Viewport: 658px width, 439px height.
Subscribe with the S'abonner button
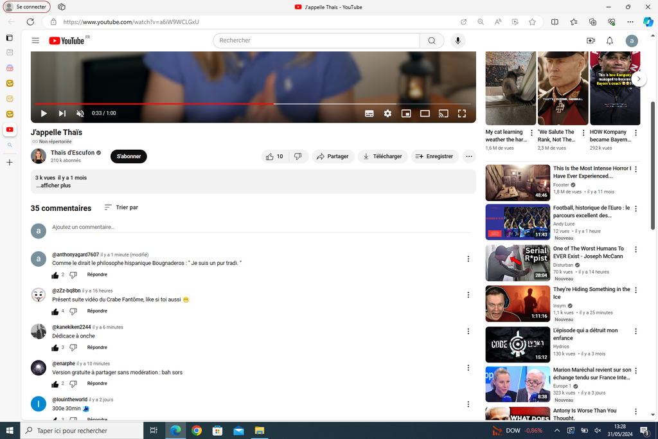[129, 156]
